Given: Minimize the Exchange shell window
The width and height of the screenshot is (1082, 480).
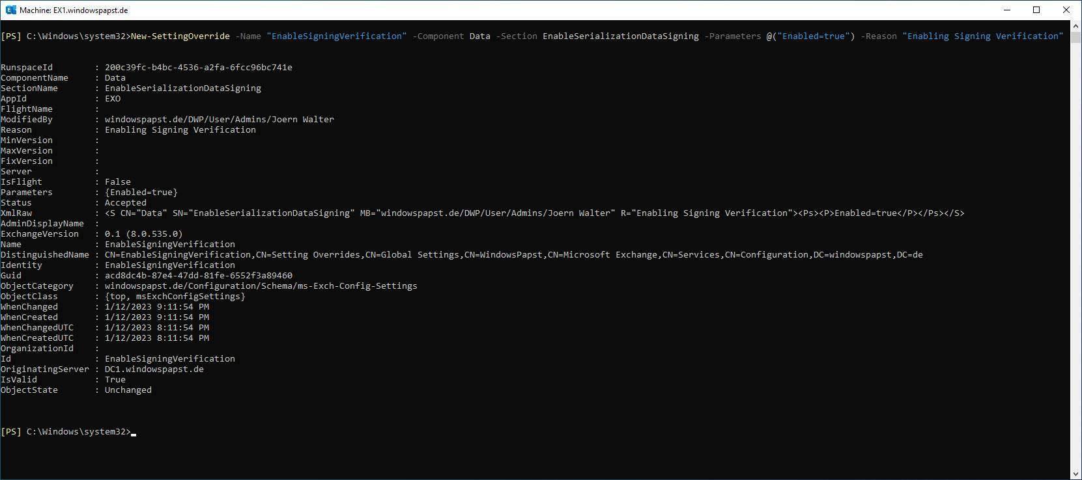Looking at the screenshot, I should click(x=1007, y=10).
